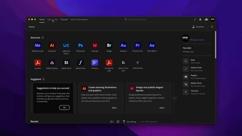Open InDesign from suggestion card
242x136 pixels.
tap(162, 108)
